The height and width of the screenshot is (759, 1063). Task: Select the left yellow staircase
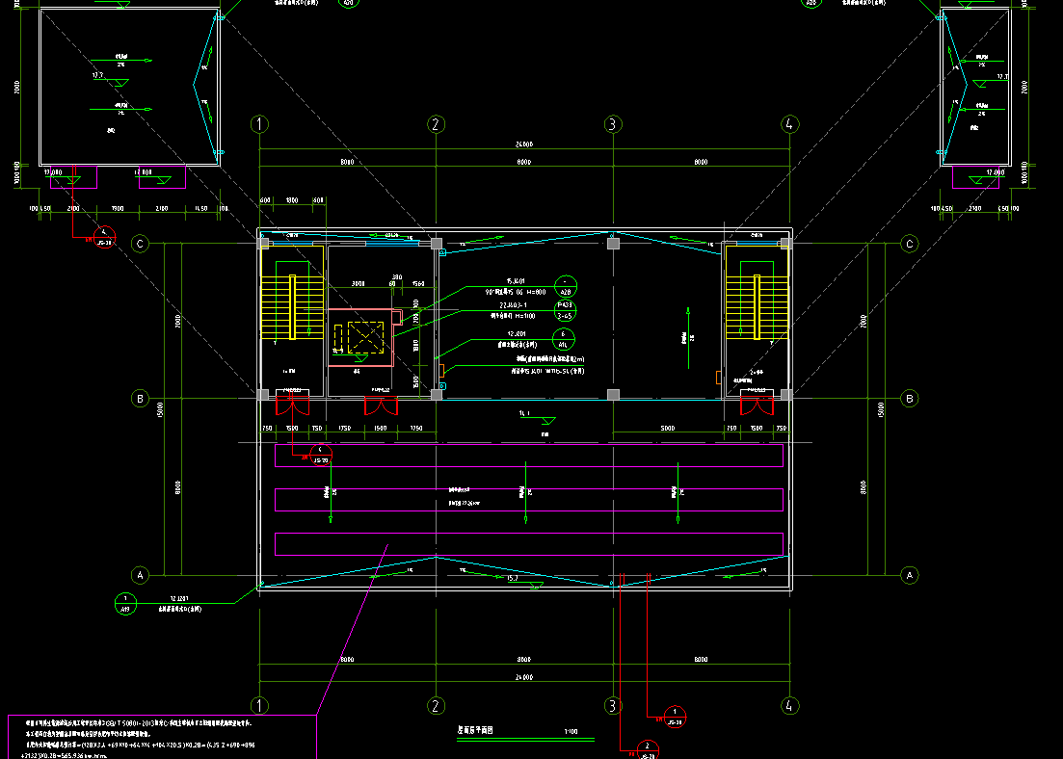pyautogui.click(x=290, y=307)
